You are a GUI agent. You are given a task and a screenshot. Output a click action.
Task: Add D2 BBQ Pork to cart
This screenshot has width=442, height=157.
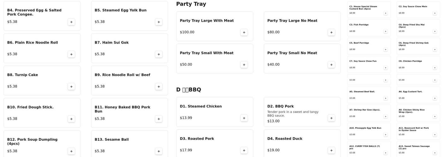331,118
